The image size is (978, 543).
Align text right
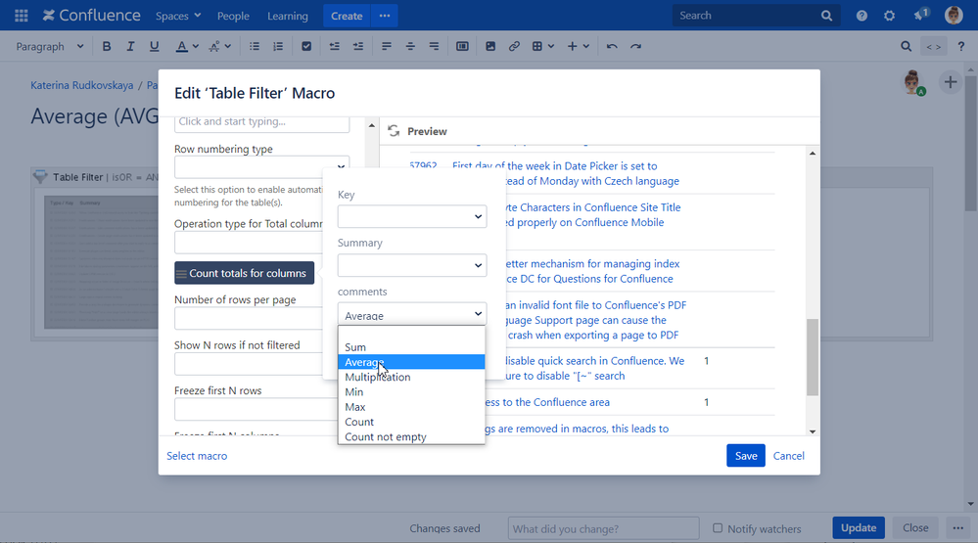(x=434, y=46)
